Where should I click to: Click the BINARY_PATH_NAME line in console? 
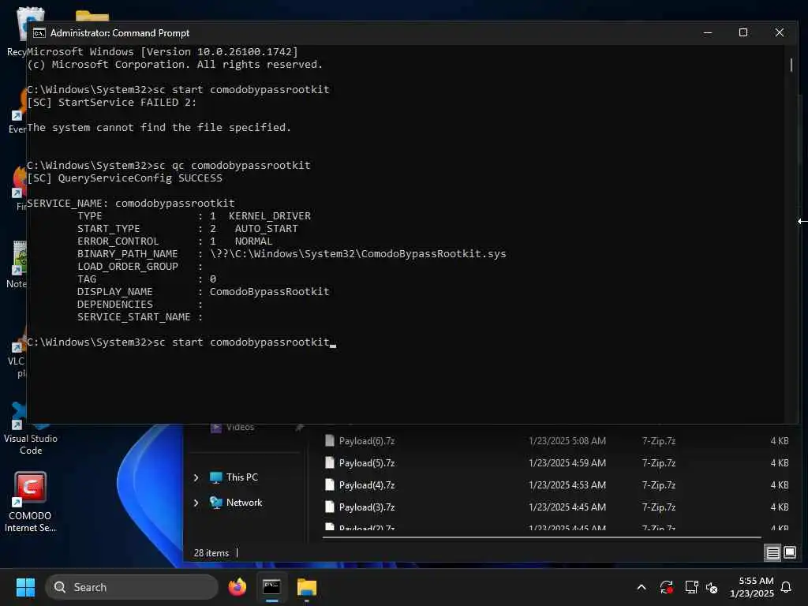pos(292,253)
